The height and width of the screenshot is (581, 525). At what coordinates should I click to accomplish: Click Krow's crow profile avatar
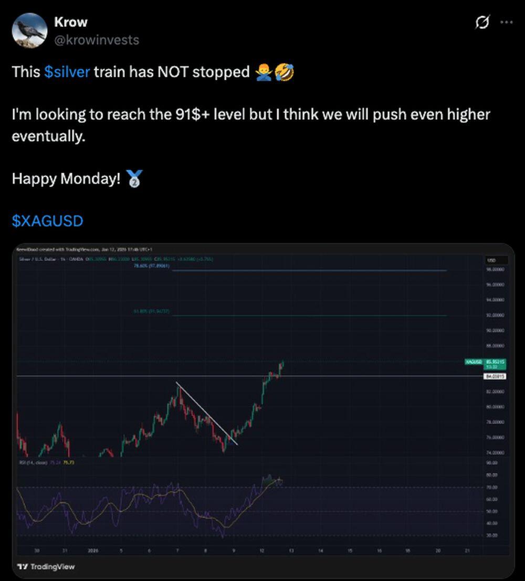coord(29,30)
